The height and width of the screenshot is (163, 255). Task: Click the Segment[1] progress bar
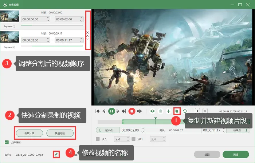(52, 25)
